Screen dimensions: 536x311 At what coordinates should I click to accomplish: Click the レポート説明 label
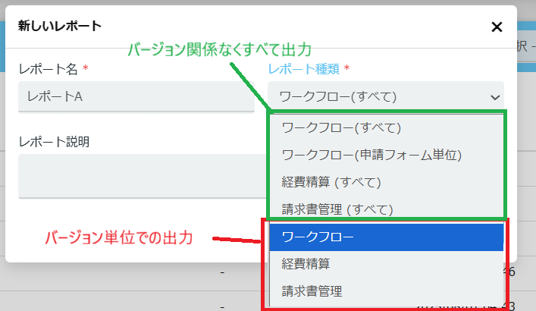pos(54,142)
